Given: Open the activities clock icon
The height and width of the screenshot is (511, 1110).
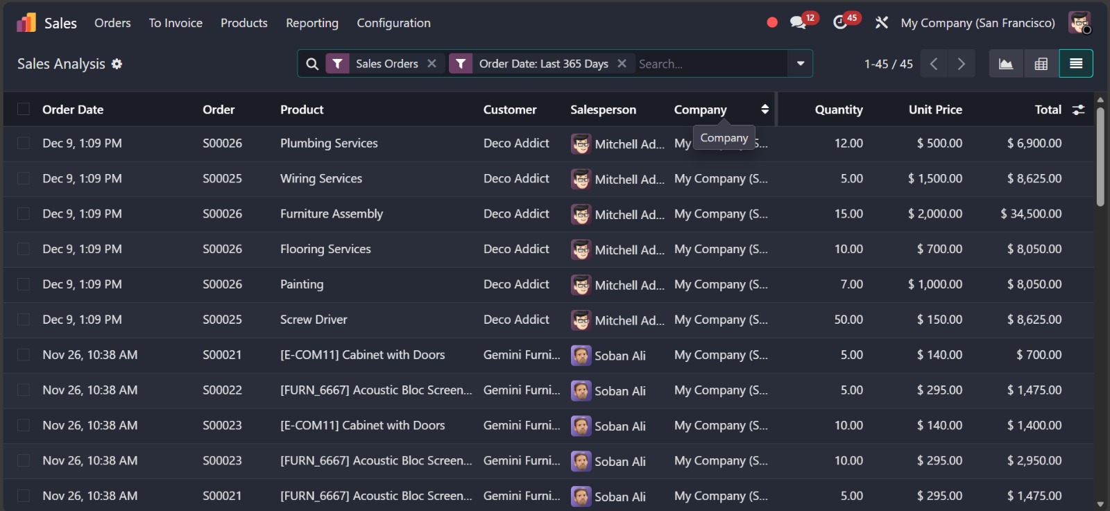Looking at the screenshot, I should coord(840,23).
